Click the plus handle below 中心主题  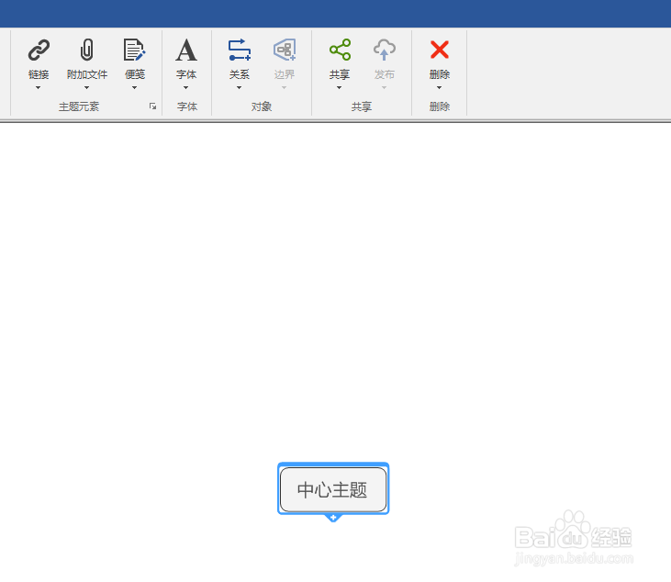[333, 518]
